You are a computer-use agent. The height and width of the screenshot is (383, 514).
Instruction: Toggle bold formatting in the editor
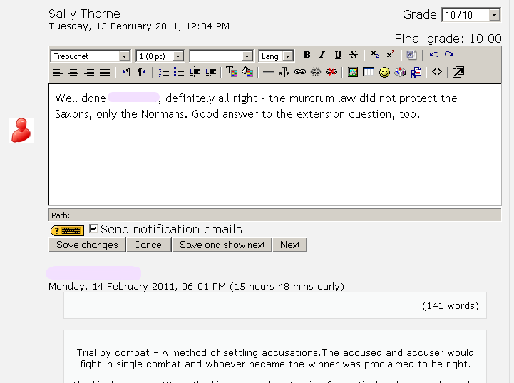[x=307, y=56]
